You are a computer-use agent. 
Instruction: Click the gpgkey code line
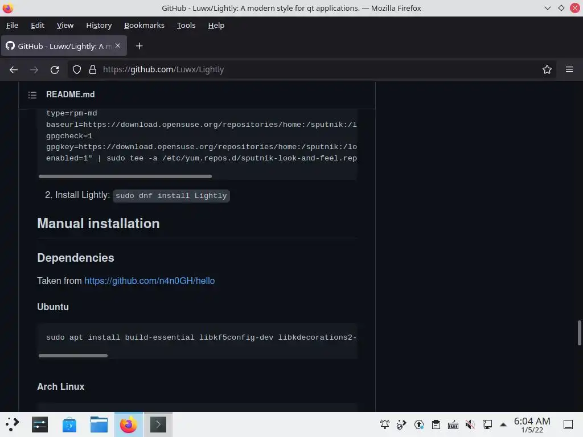[x=201, y=147]
